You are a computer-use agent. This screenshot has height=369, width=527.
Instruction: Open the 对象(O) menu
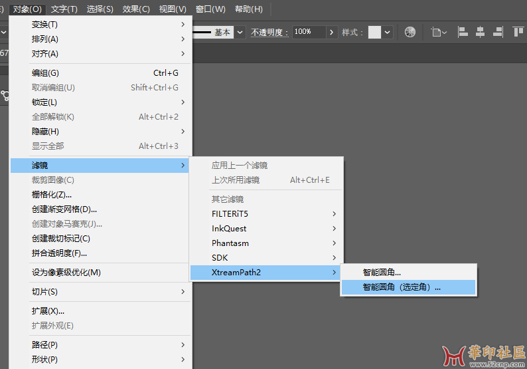pos(27,9)
